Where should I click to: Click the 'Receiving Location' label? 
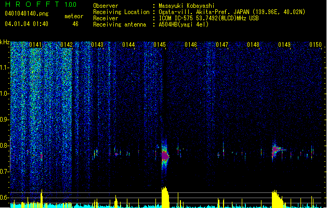(x=121, y=12)
